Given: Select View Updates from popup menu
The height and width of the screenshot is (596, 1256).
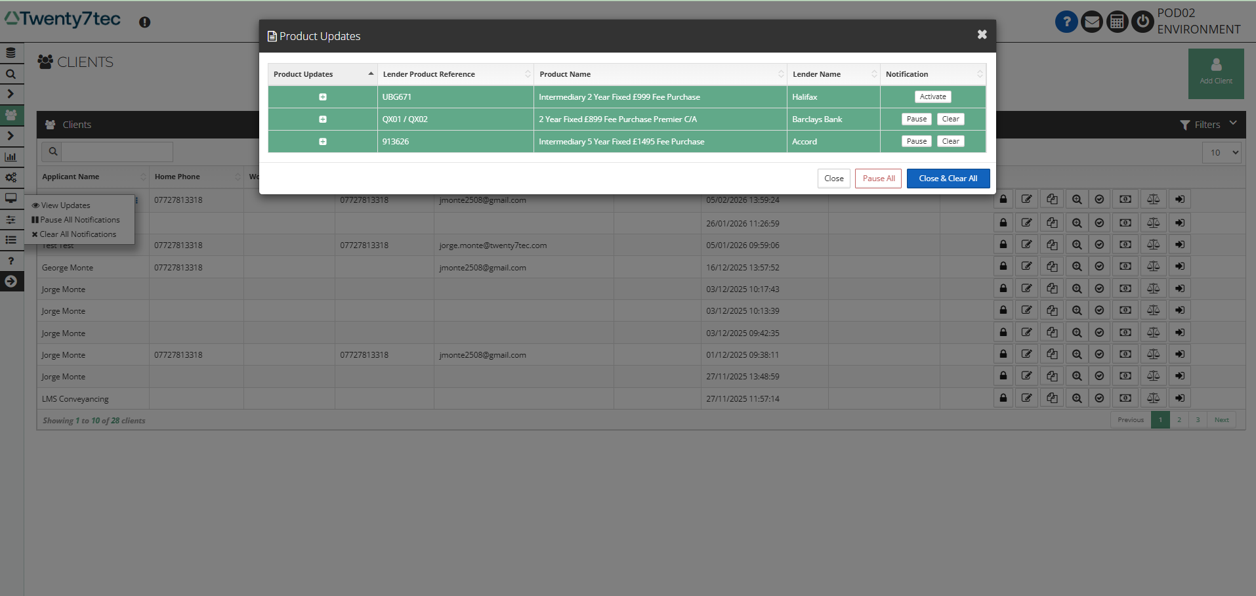Looking at the screenshot, I should tap(61, 205).
